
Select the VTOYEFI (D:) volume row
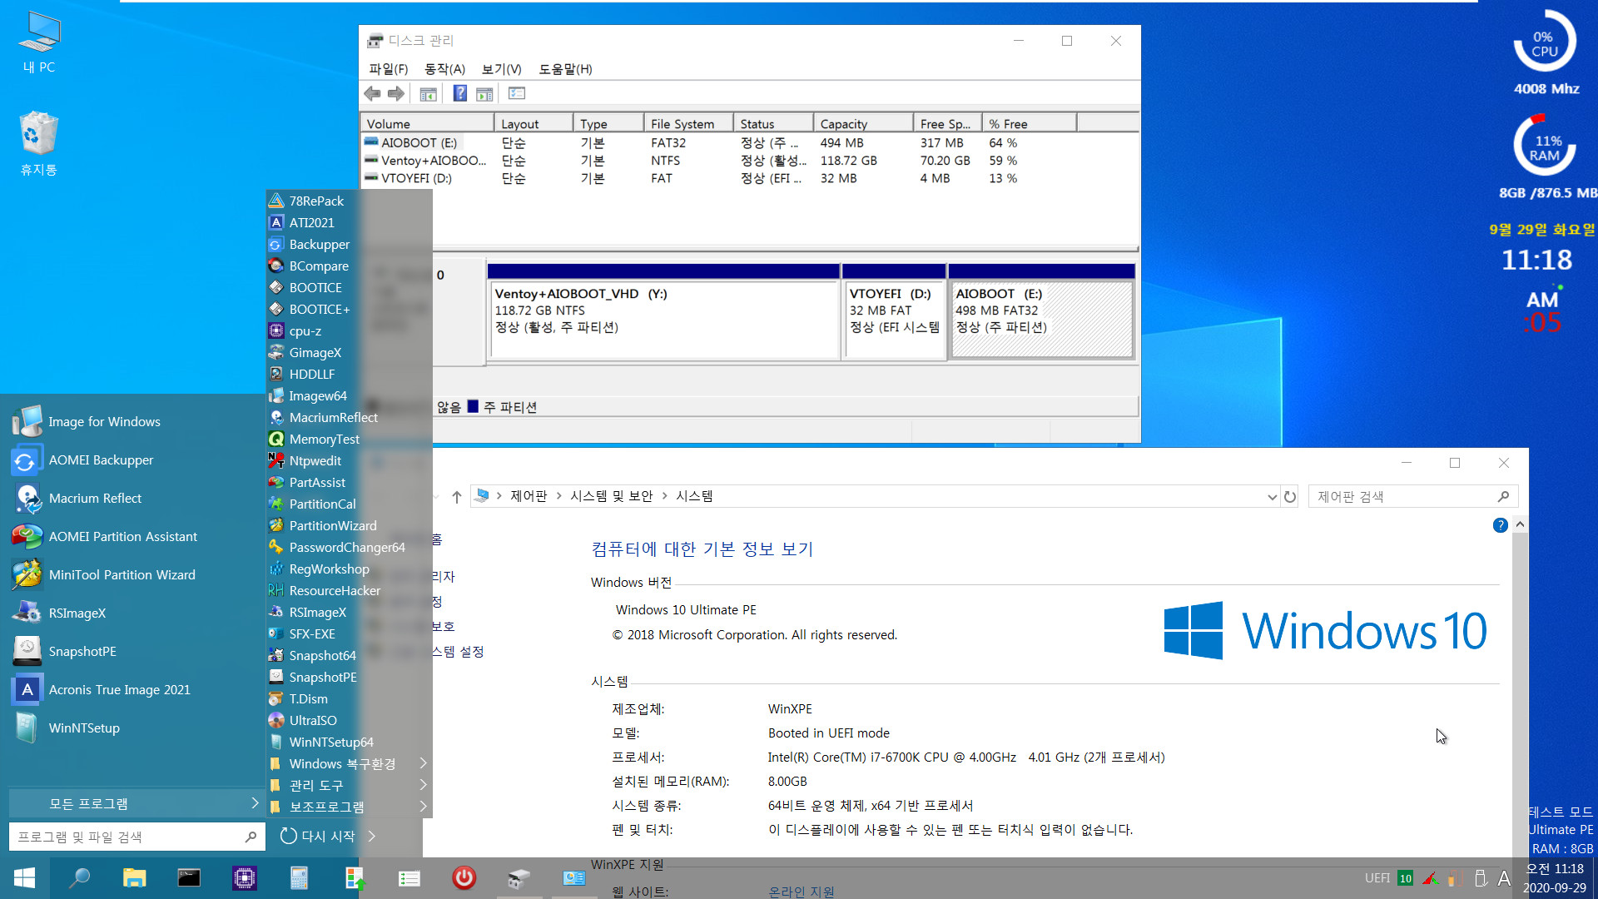coord(416,178)
